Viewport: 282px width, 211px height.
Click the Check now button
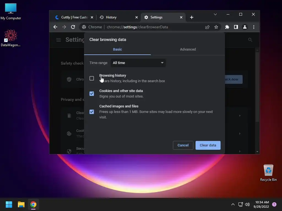tap(234, 79)
